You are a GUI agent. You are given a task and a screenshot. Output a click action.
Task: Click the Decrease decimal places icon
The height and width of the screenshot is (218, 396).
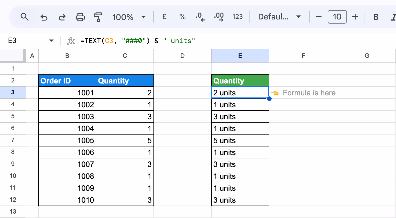200,17
